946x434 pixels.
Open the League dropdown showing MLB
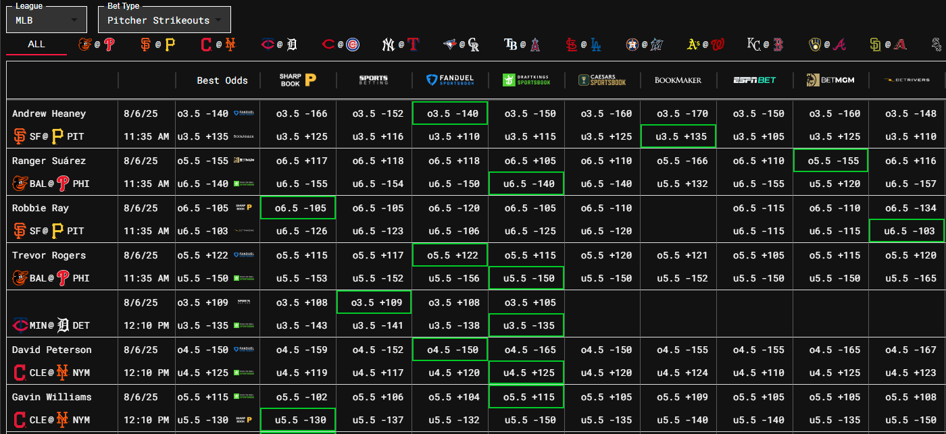(47, 20)
